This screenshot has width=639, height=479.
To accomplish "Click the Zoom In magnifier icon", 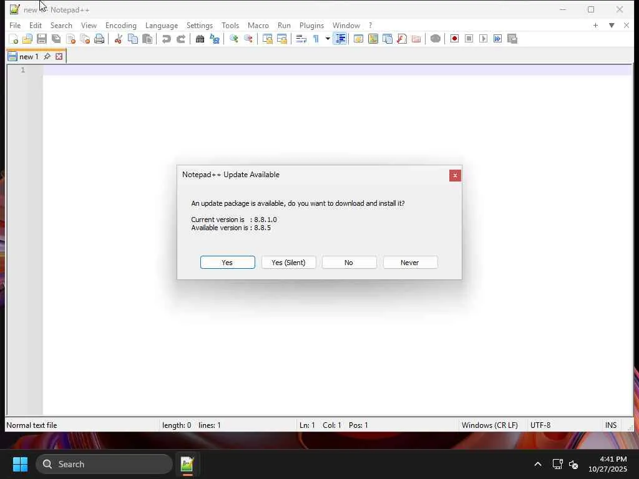I will click(233, 39).
